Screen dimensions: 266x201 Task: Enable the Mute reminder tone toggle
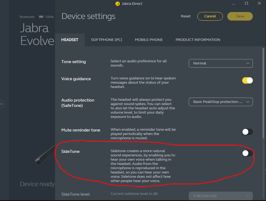tap(247, 132)
